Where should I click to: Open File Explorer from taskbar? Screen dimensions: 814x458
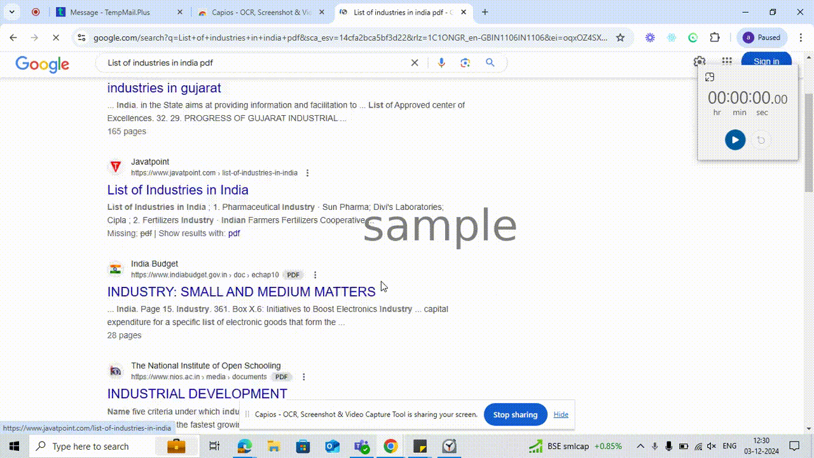[x=273, y=447]
